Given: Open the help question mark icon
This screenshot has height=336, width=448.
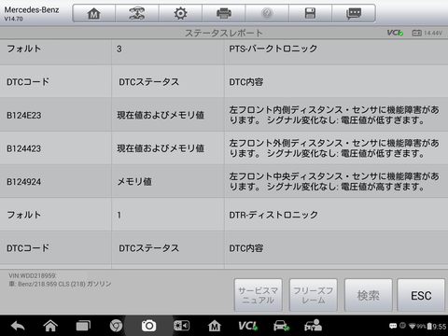Looking at the screenshot, I should 267,13.
